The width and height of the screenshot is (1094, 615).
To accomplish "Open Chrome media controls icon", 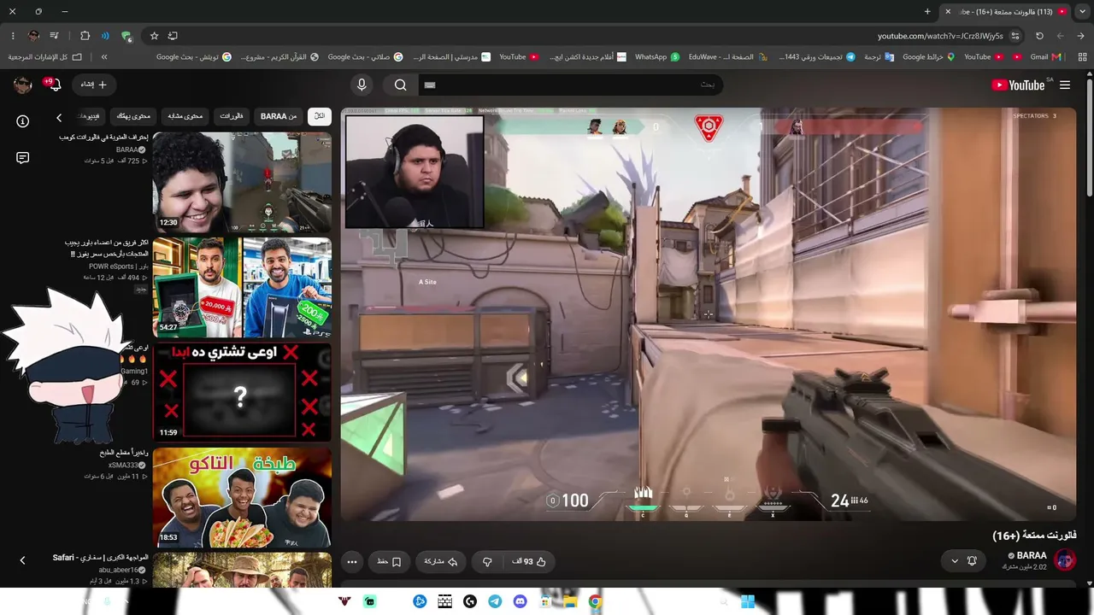I will pyautogui.click(x=54, y=36).
